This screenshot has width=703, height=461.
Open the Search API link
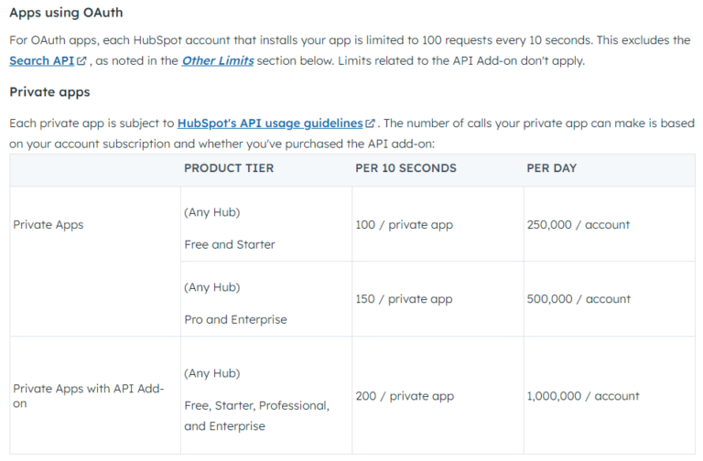tap(42, 61)
